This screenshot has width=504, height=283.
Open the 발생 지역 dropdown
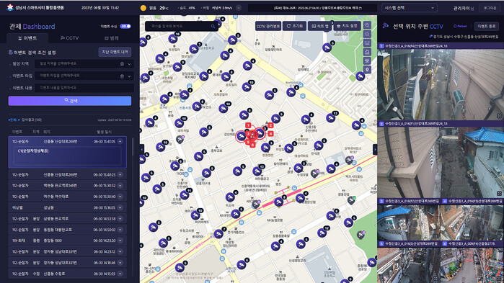click(x=129, y=64)
